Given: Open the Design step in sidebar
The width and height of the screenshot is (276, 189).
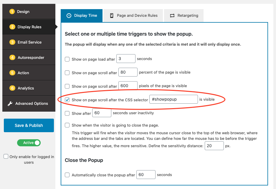Looking at the screenshot, I should [23, 12].
